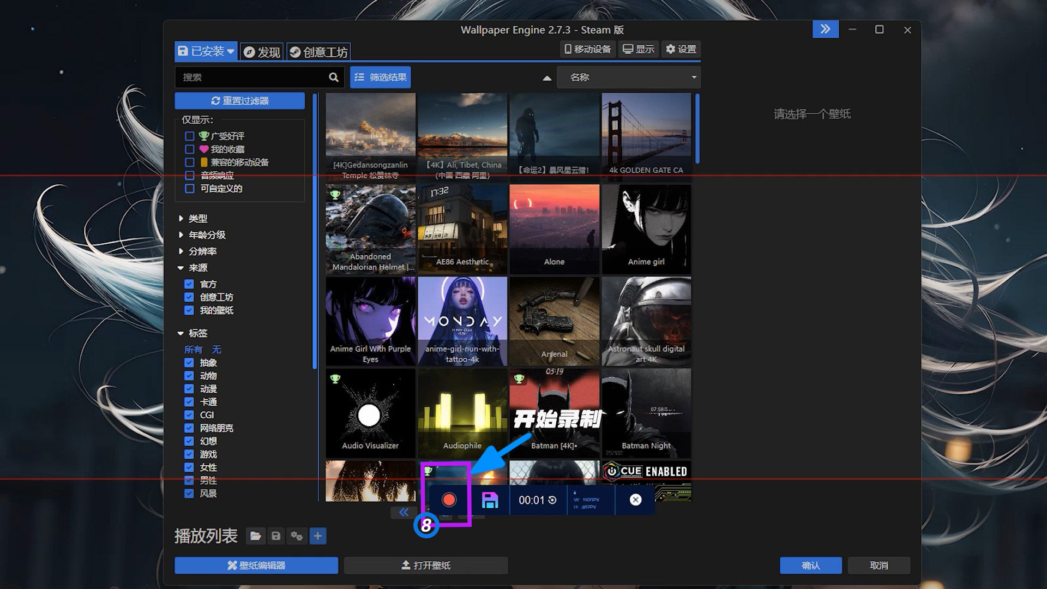Select the Alone wallpaper

pos(554,229)
